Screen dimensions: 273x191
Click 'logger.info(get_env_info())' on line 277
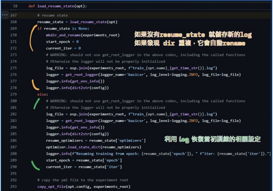point(75,81)
